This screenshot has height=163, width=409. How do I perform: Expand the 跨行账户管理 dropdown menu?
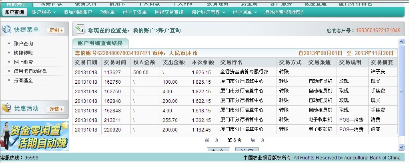[x=208, y=12]
